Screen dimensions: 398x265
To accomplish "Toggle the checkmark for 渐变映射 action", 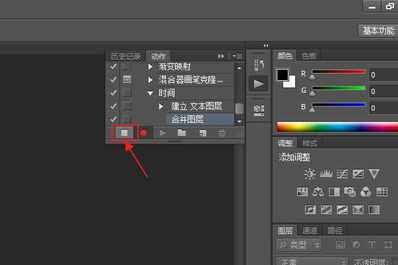I will pos(113,66).
